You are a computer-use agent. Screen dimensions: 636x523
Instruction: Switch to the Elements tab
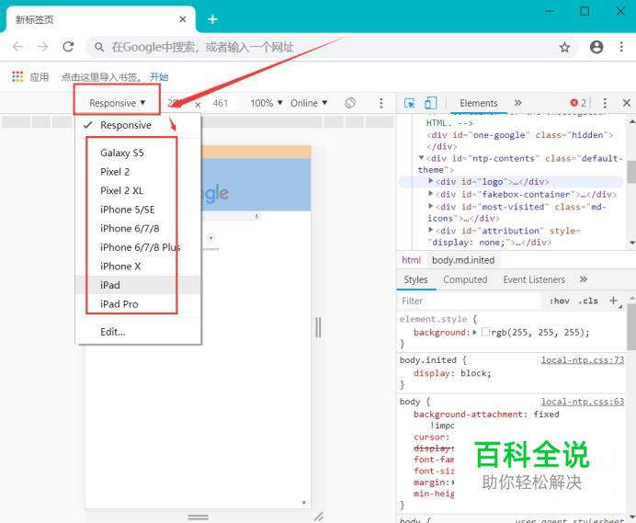(479, 103)
